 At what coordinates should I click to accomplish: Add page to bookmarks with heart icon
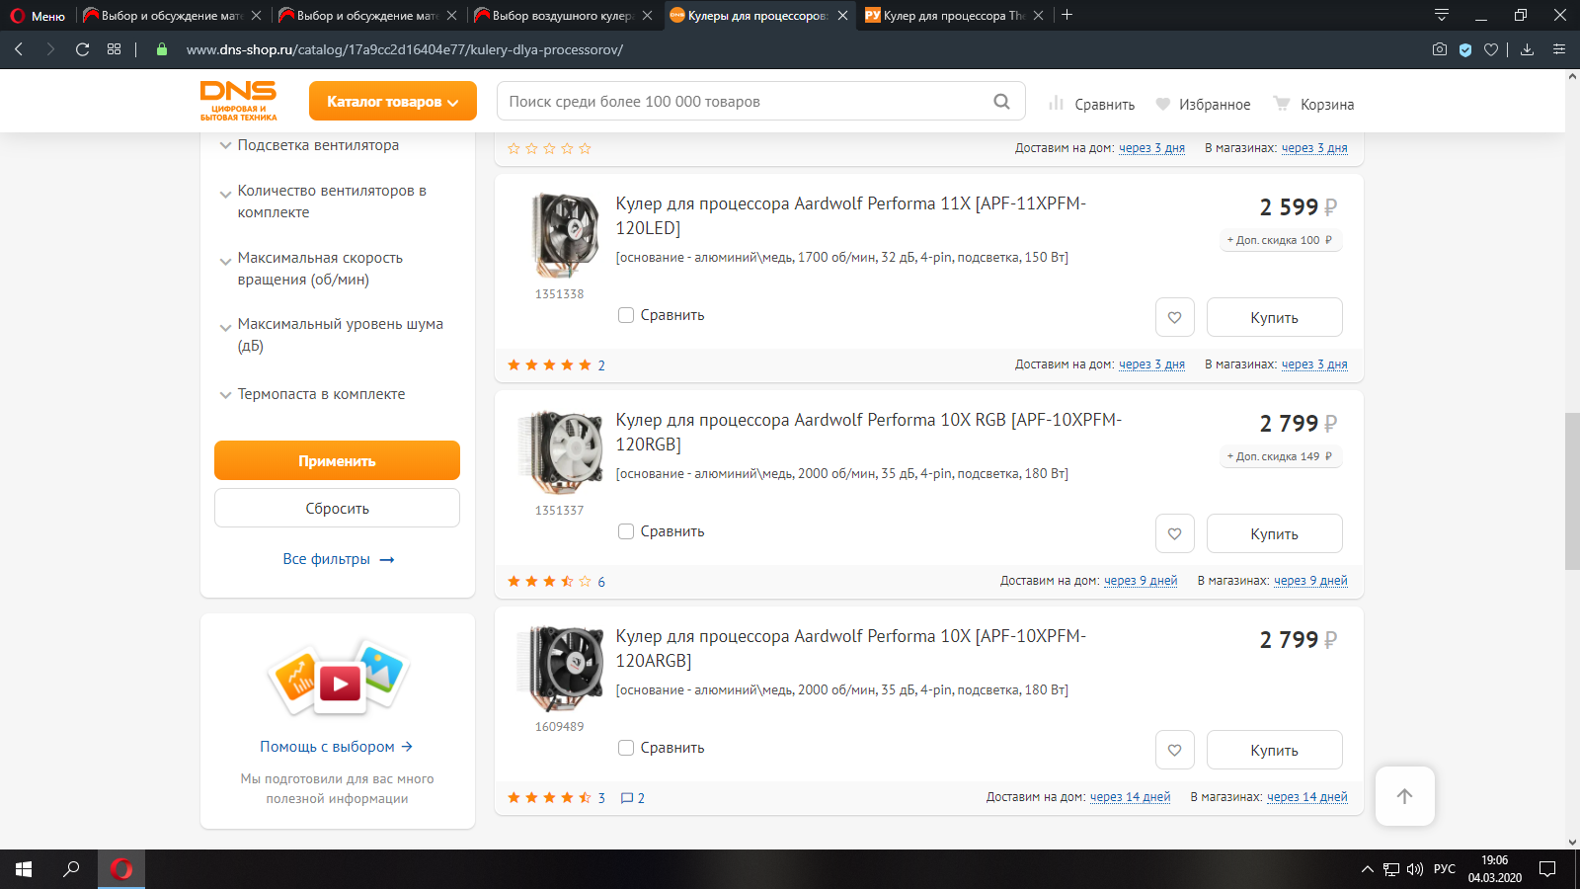click(1491, 49)
